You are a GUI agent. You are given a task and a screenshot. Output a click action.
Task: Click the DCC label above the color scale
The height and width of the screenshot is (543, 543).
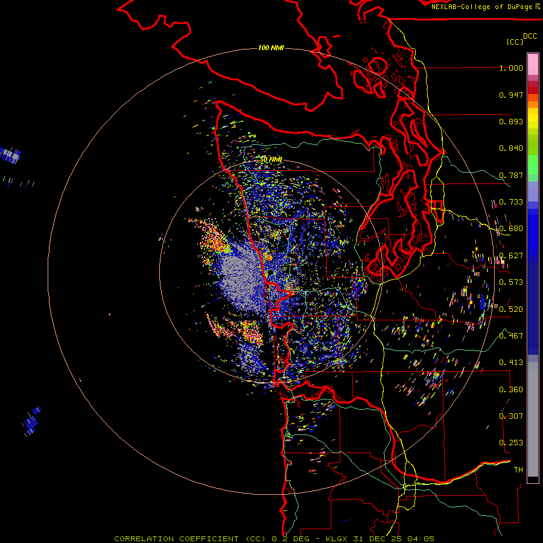530,36
